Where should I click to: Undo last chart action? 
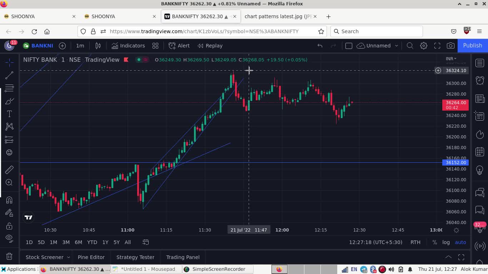click(x=320, y=46)
